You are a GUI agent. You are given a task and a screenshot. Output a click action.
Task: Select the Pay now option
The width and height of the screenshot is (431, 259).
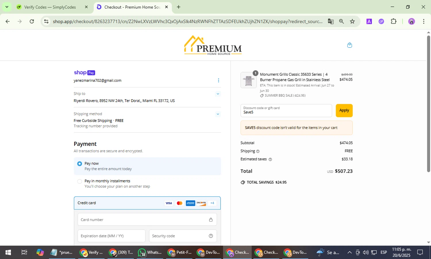[80, 164]
